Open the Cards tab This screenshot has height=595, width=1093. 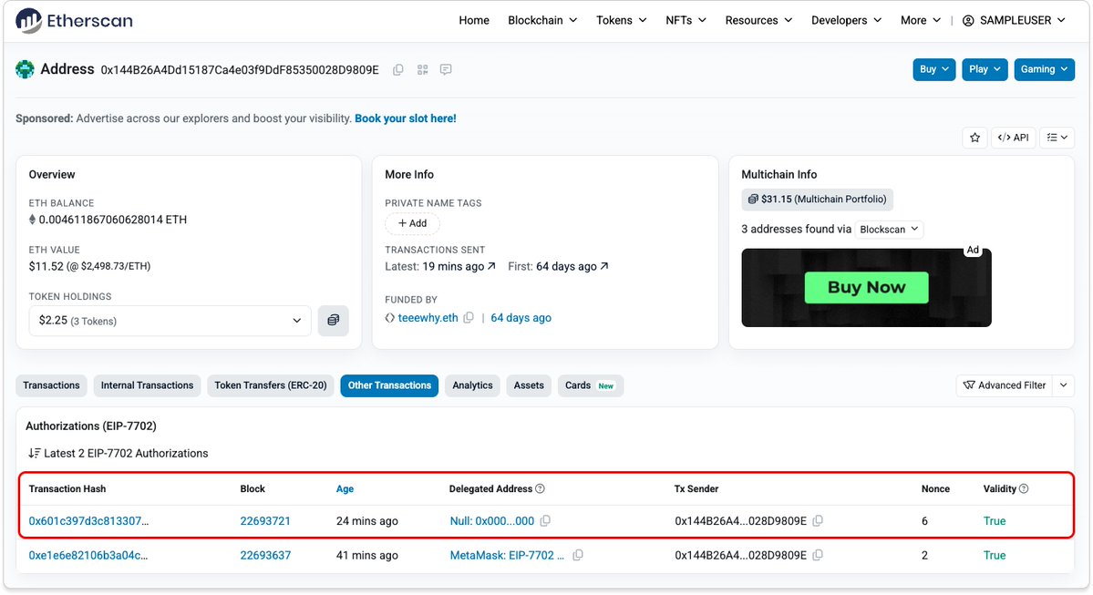coord(591,385)
